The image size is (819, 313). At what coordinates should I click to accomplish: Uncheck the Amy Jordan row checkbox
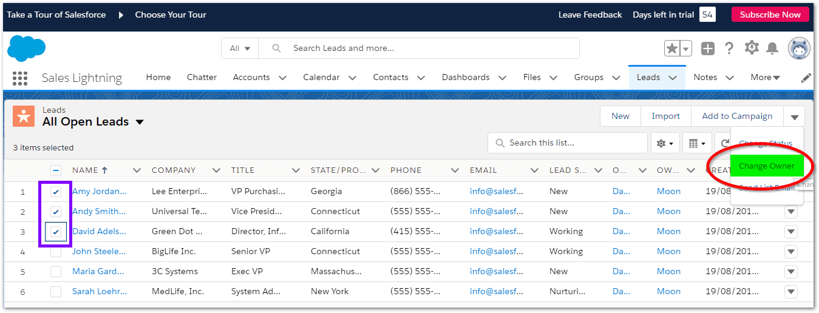coord(56,192)
